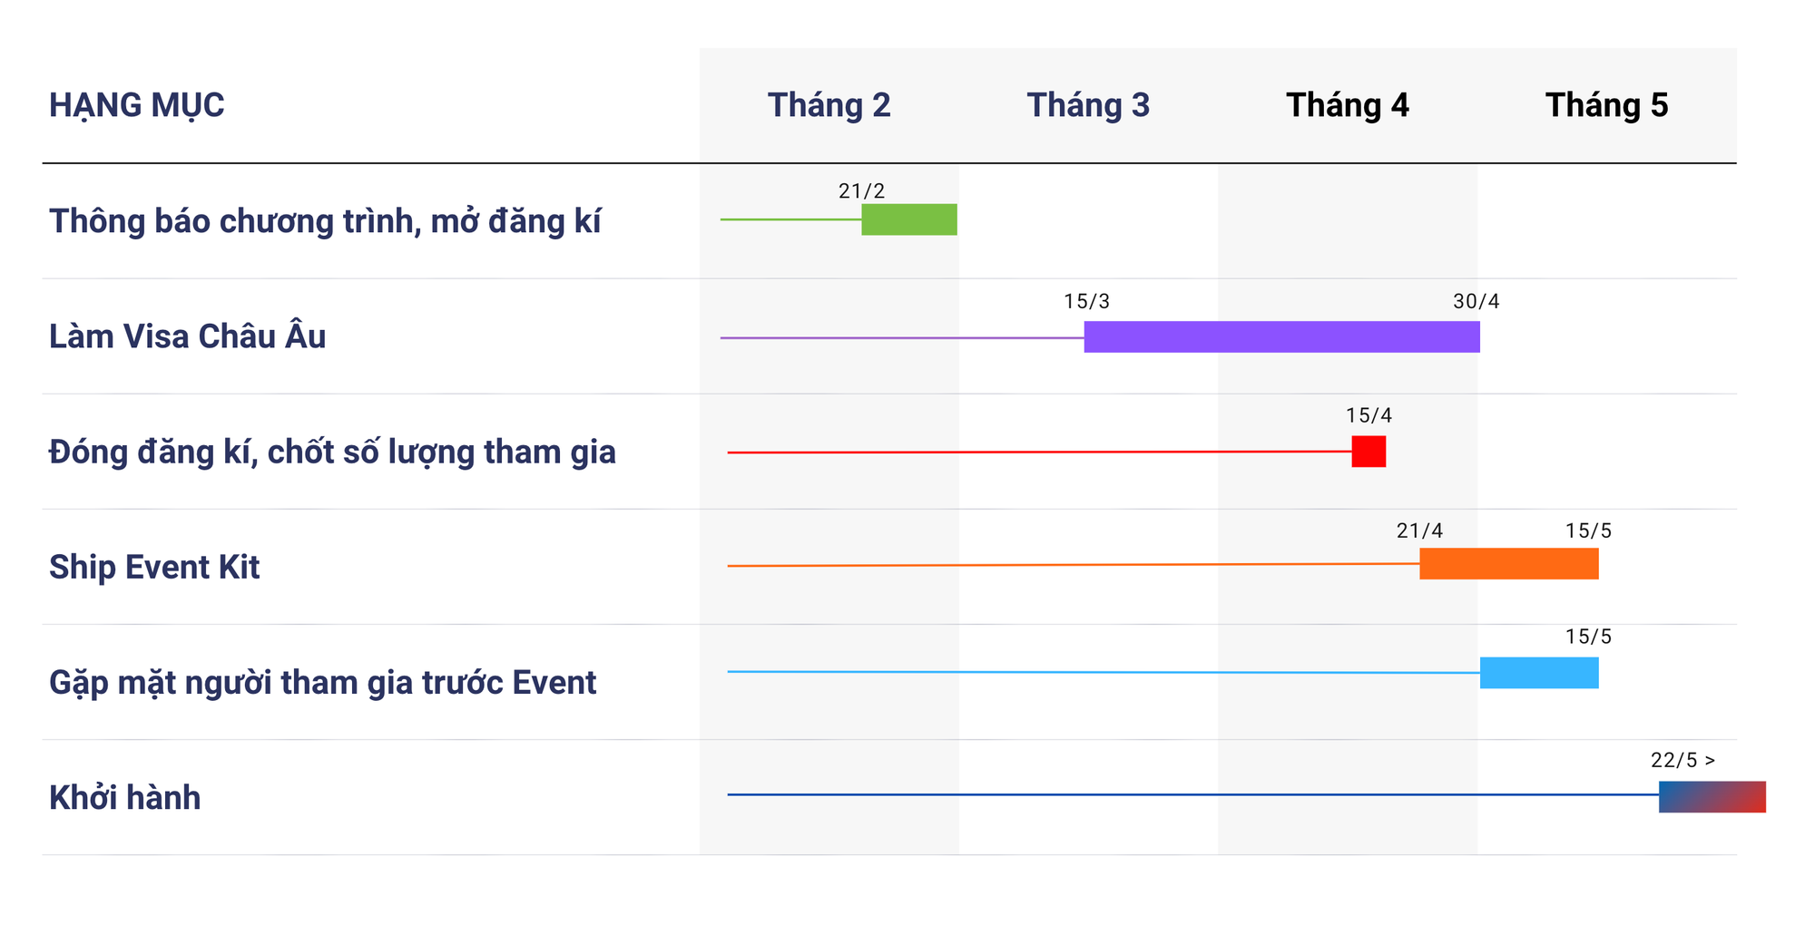Click the 30/4 end date label
Screen dimensions: 1815x944
pos(1476,301)
